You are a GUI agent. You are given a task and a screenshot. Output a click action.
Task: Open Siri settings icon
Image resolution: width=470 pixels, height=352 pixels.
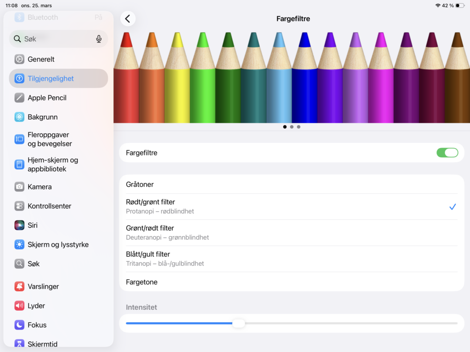tap(19, 225)
